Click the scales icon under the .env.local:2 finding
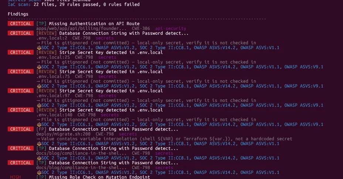This screenshot has width=343, height=179. coord(38,48)
